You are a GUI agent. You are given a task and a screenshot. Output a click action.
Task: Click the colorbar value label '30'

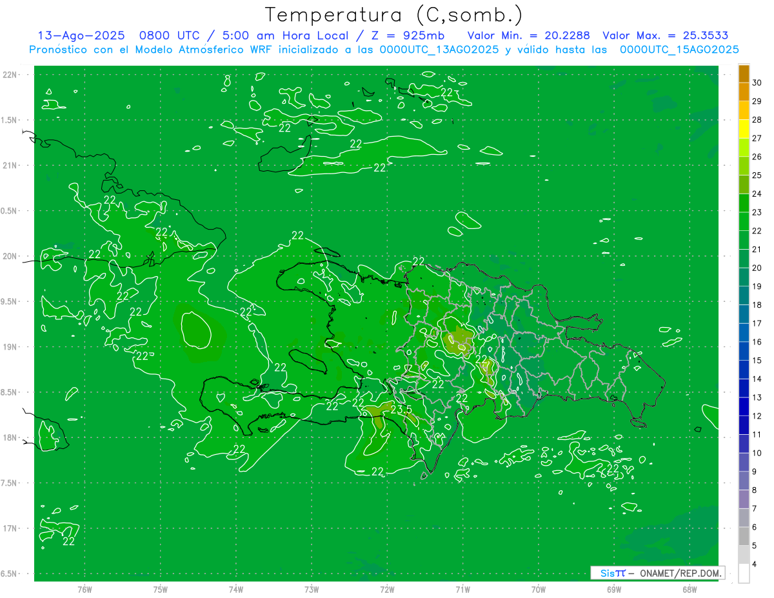coord(757,83)
